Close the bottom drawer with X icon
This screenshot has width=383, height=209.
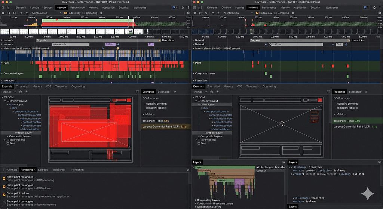point(188,170)
